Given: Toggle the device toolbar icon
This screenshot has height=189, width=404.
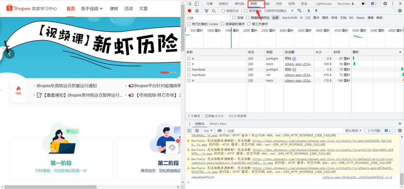Looking at the screenshot, I should click(x=196, y=4).
